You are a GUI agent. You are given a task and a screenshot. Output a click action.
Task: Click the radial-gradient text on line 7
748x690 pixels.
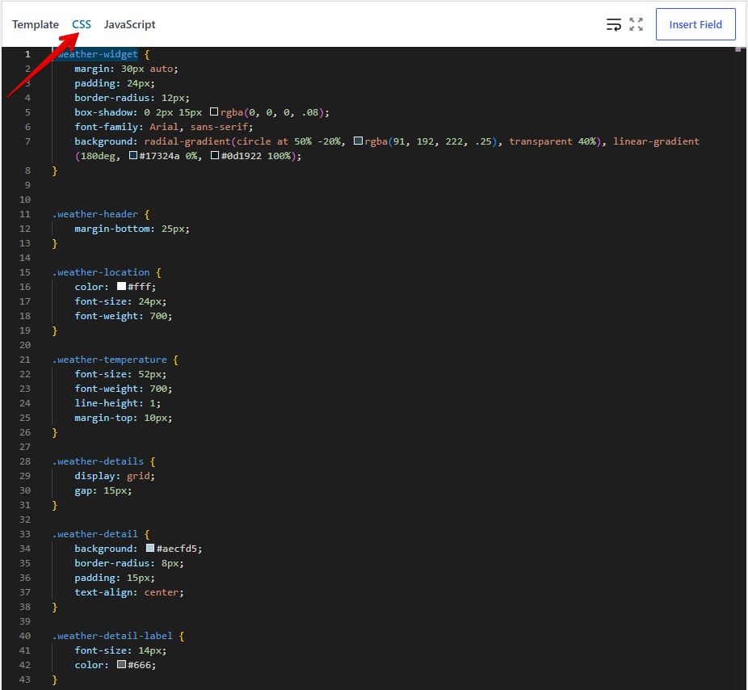click(187, 141)
